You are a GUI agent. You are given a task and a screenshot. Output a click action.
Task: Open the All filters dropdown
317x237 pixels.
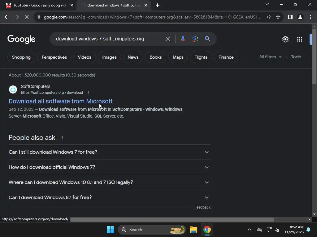270,57
